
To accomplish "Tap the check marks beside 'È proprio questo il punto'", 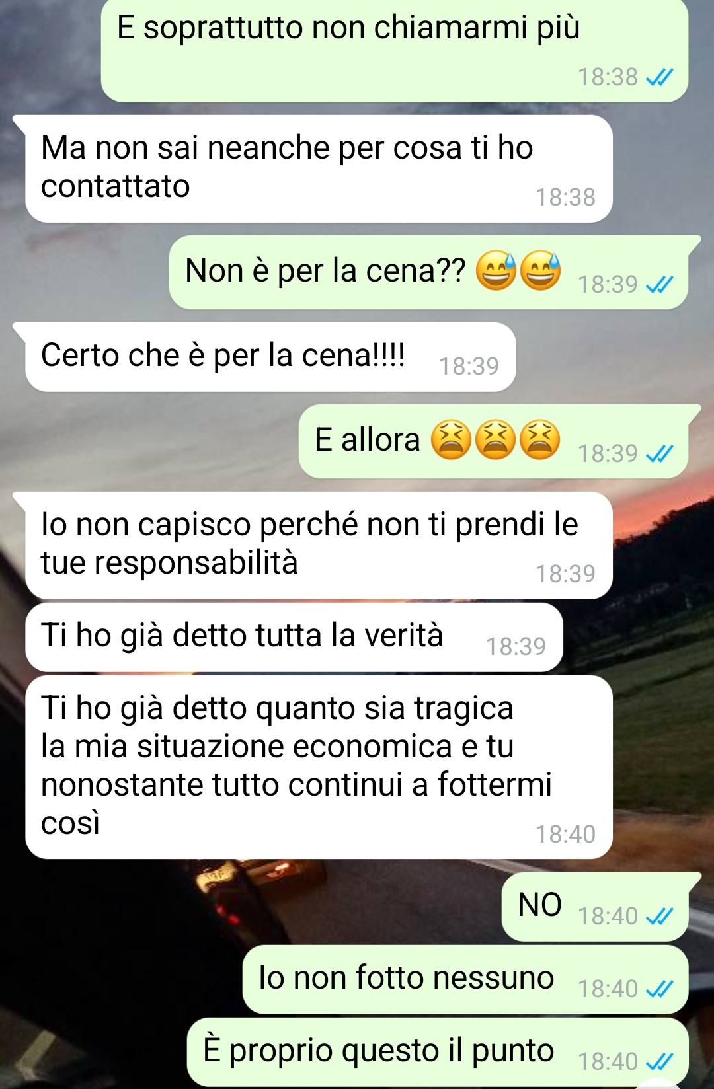I will click(x=659, y=1062).
